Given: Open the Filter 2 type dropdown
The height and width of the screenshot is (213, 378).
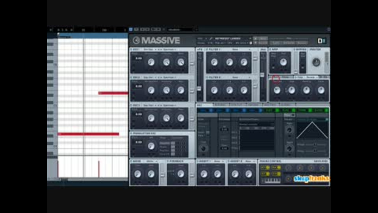Looking at the screenshot, I should 241,78.
